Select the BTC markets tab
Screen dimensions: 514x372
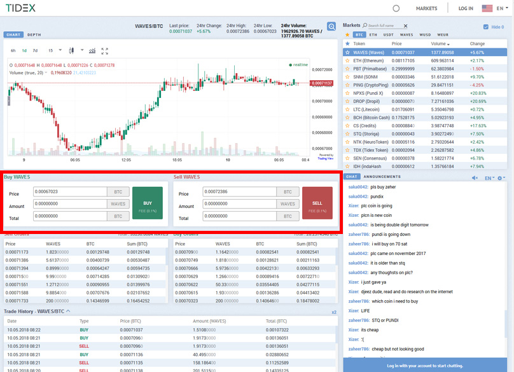point(359,35)
